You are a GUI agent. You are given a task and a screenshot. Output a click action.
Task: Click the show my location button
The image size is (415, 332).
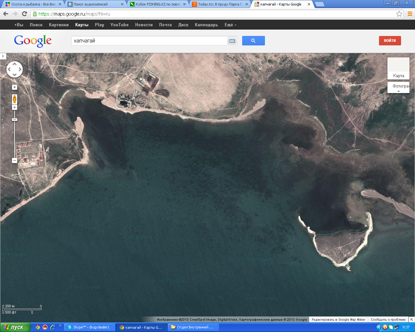[15, 87]
